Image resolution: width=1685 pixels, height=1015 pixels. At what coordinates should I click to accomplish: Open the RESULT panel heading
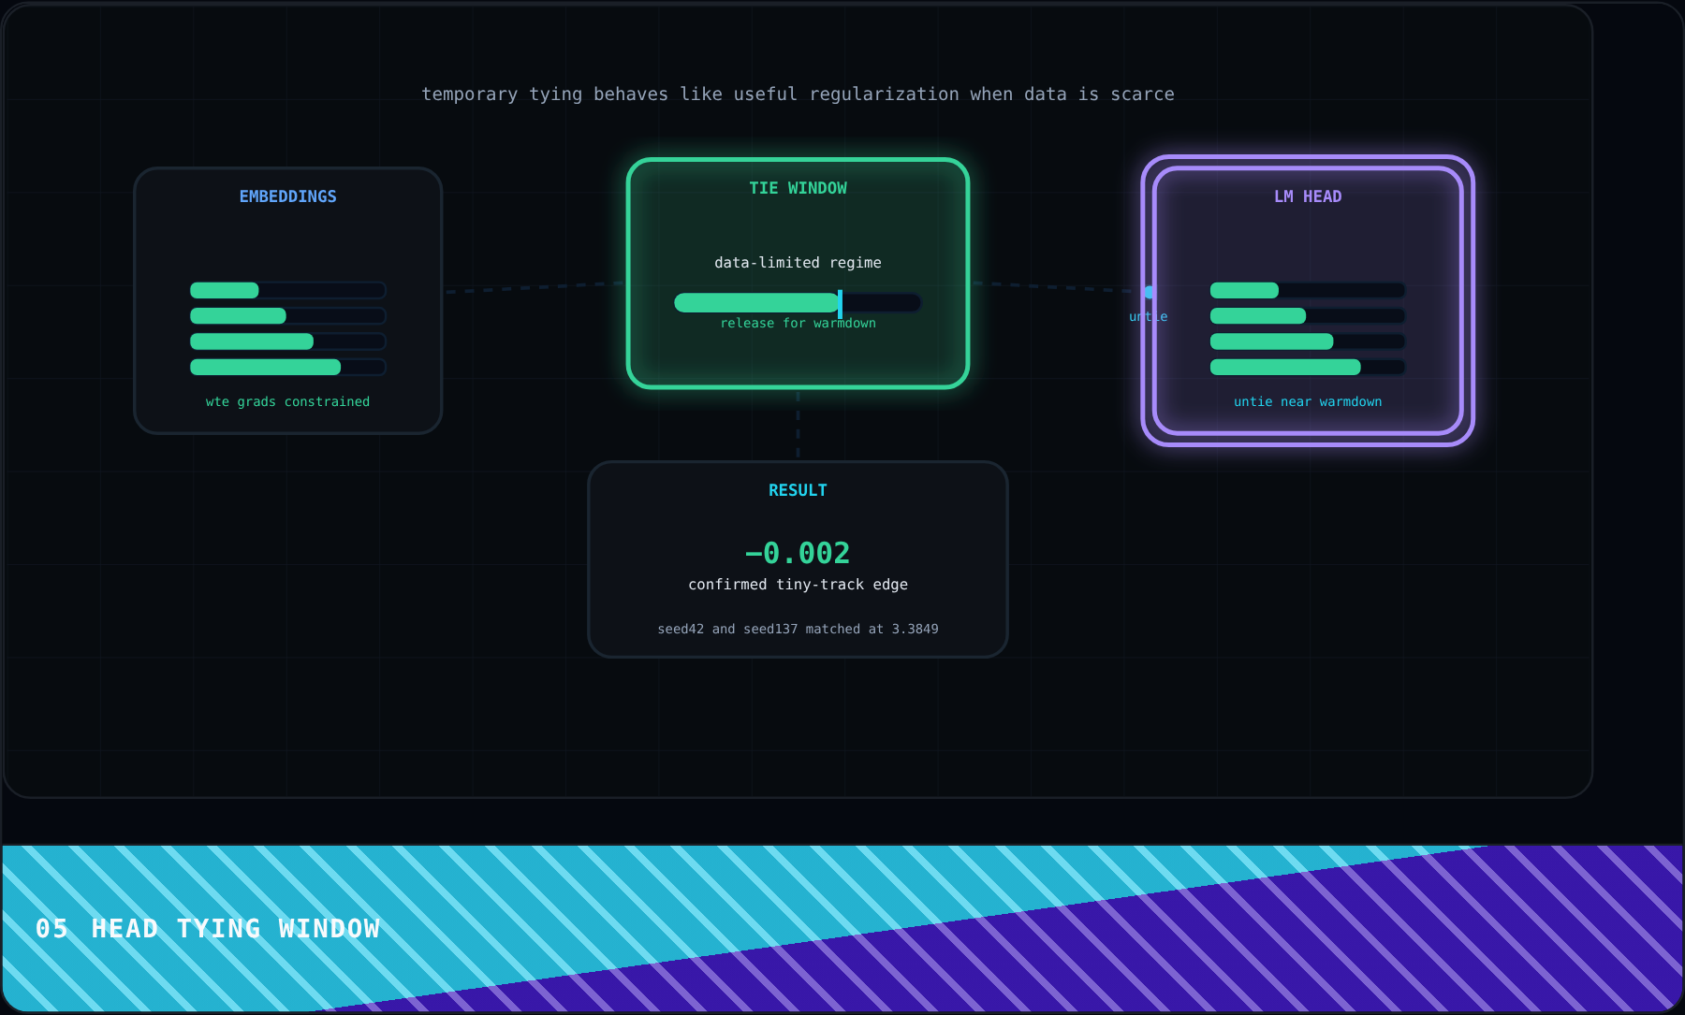click(x=798, y=490)
